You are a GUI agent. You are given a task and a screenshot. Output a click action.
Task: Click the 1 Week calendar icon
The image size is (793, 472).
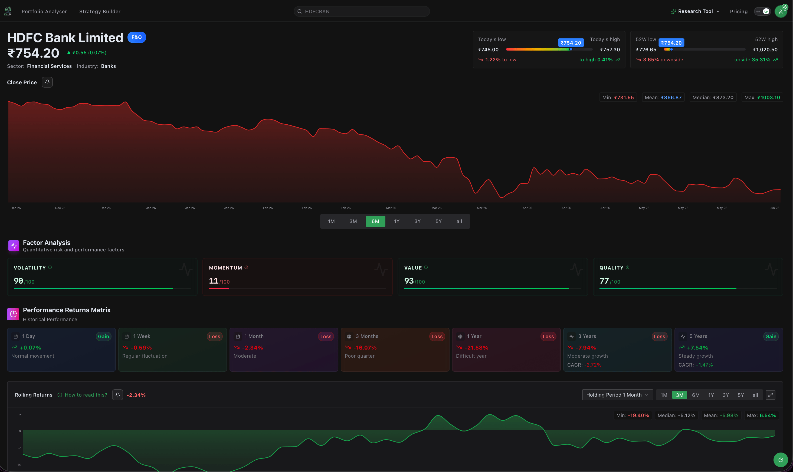pyautogui.click(x=127, y=337)
